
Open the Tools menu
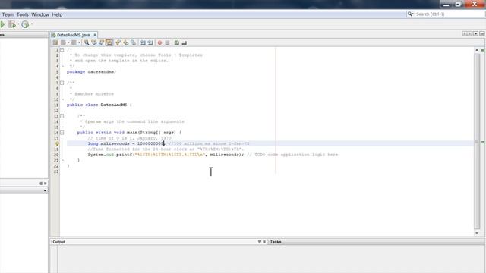[x=23, y=14]
